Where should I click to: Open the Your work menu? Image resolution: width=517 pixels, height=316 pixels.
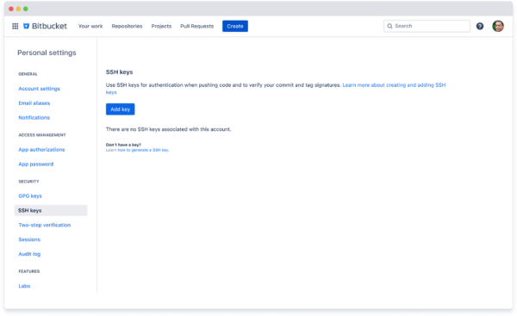[90, 26]
